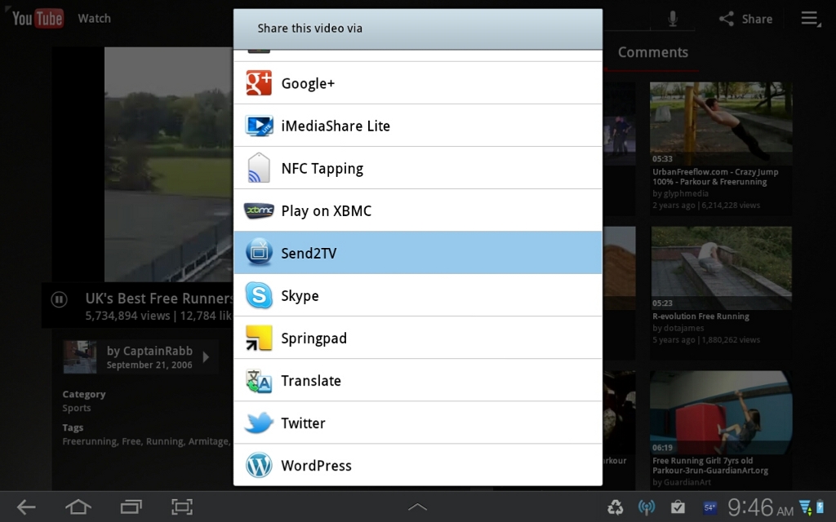Tap the microphone voice search icon
The width and height of the screenshot is (836, 522).
[673, 19]
